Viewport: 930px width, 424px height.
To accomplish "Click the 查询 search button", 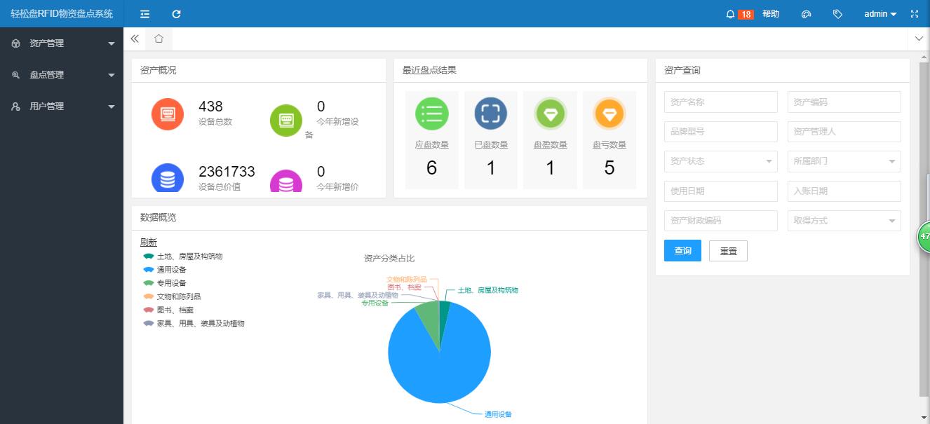I will pyautogui.click(x=682, y=251).
